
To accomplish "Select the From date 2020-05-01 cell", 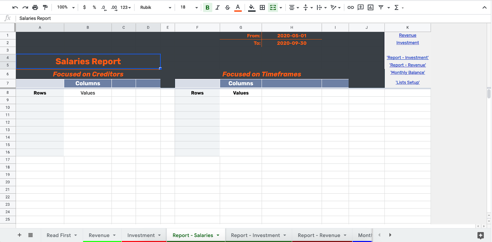I will pos(292,35).
